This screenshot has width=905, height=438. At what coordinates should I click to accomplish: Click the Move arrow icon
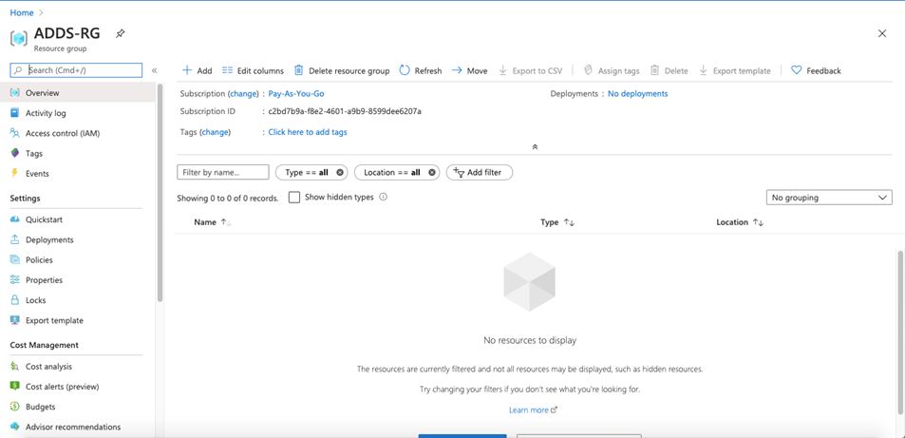pos(457,70)
